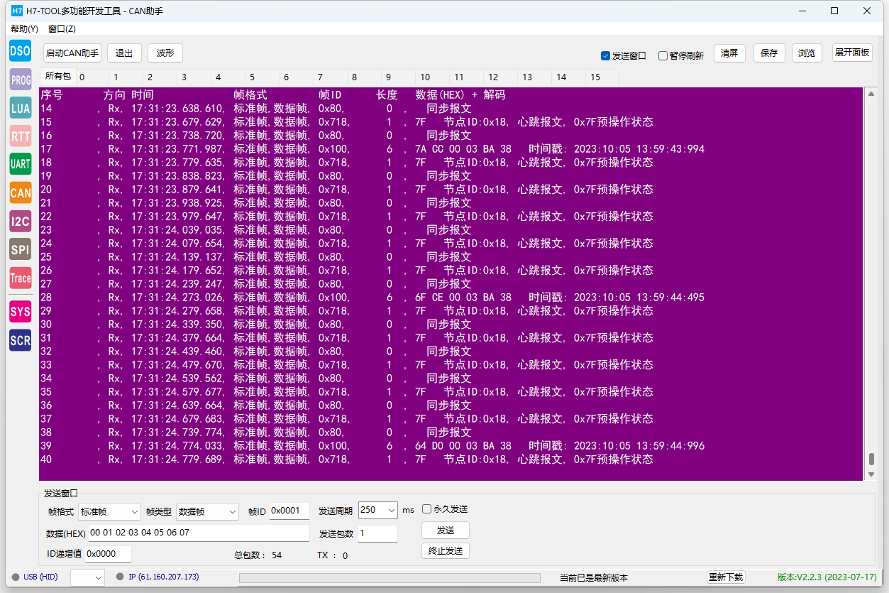Open the I2C tool
The image size is (889, 593).
pos(20,221)
